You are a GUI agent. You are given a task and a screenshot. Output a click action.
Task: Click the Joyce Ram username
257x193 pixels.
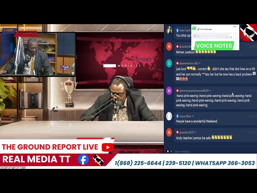pyautogui.click(x=185, y=116)
